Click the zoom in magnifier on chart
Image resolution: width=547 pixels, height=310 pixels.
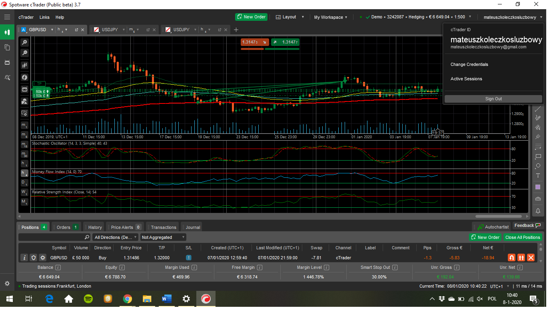point(24,42)
